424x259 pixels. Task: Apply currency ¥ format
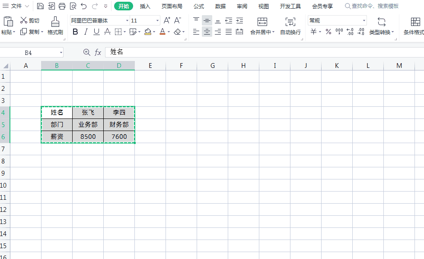(313, 32)
